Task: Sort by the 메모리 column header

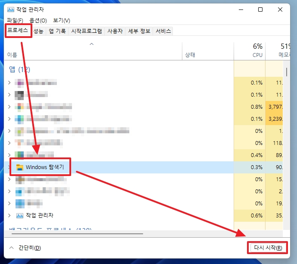Action: 278,51
